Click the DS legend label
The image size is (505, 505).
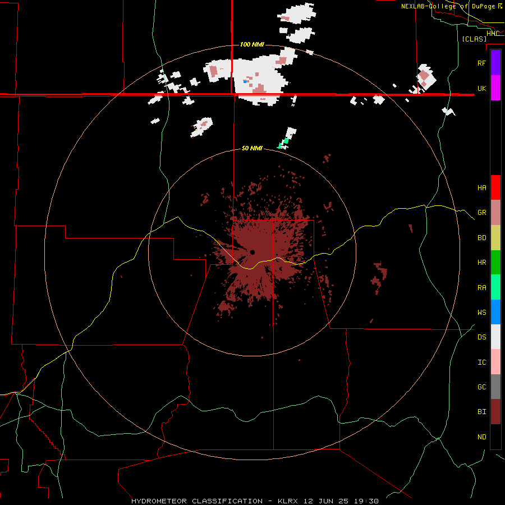(481, 337)
